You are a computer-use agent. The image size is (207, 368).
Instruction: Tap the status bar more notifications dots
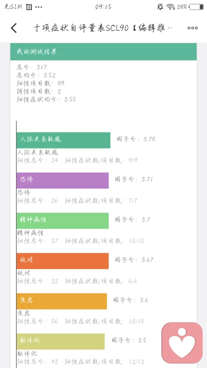(39, 7)
